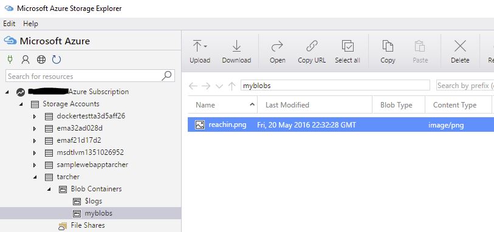Select the myblobs container

(x=98, y=213)
